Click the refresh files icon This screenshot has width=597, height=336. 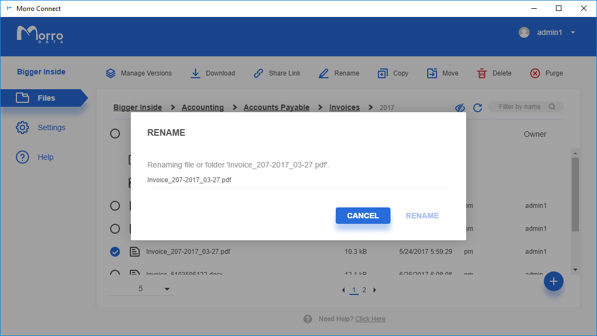[477, 107]
